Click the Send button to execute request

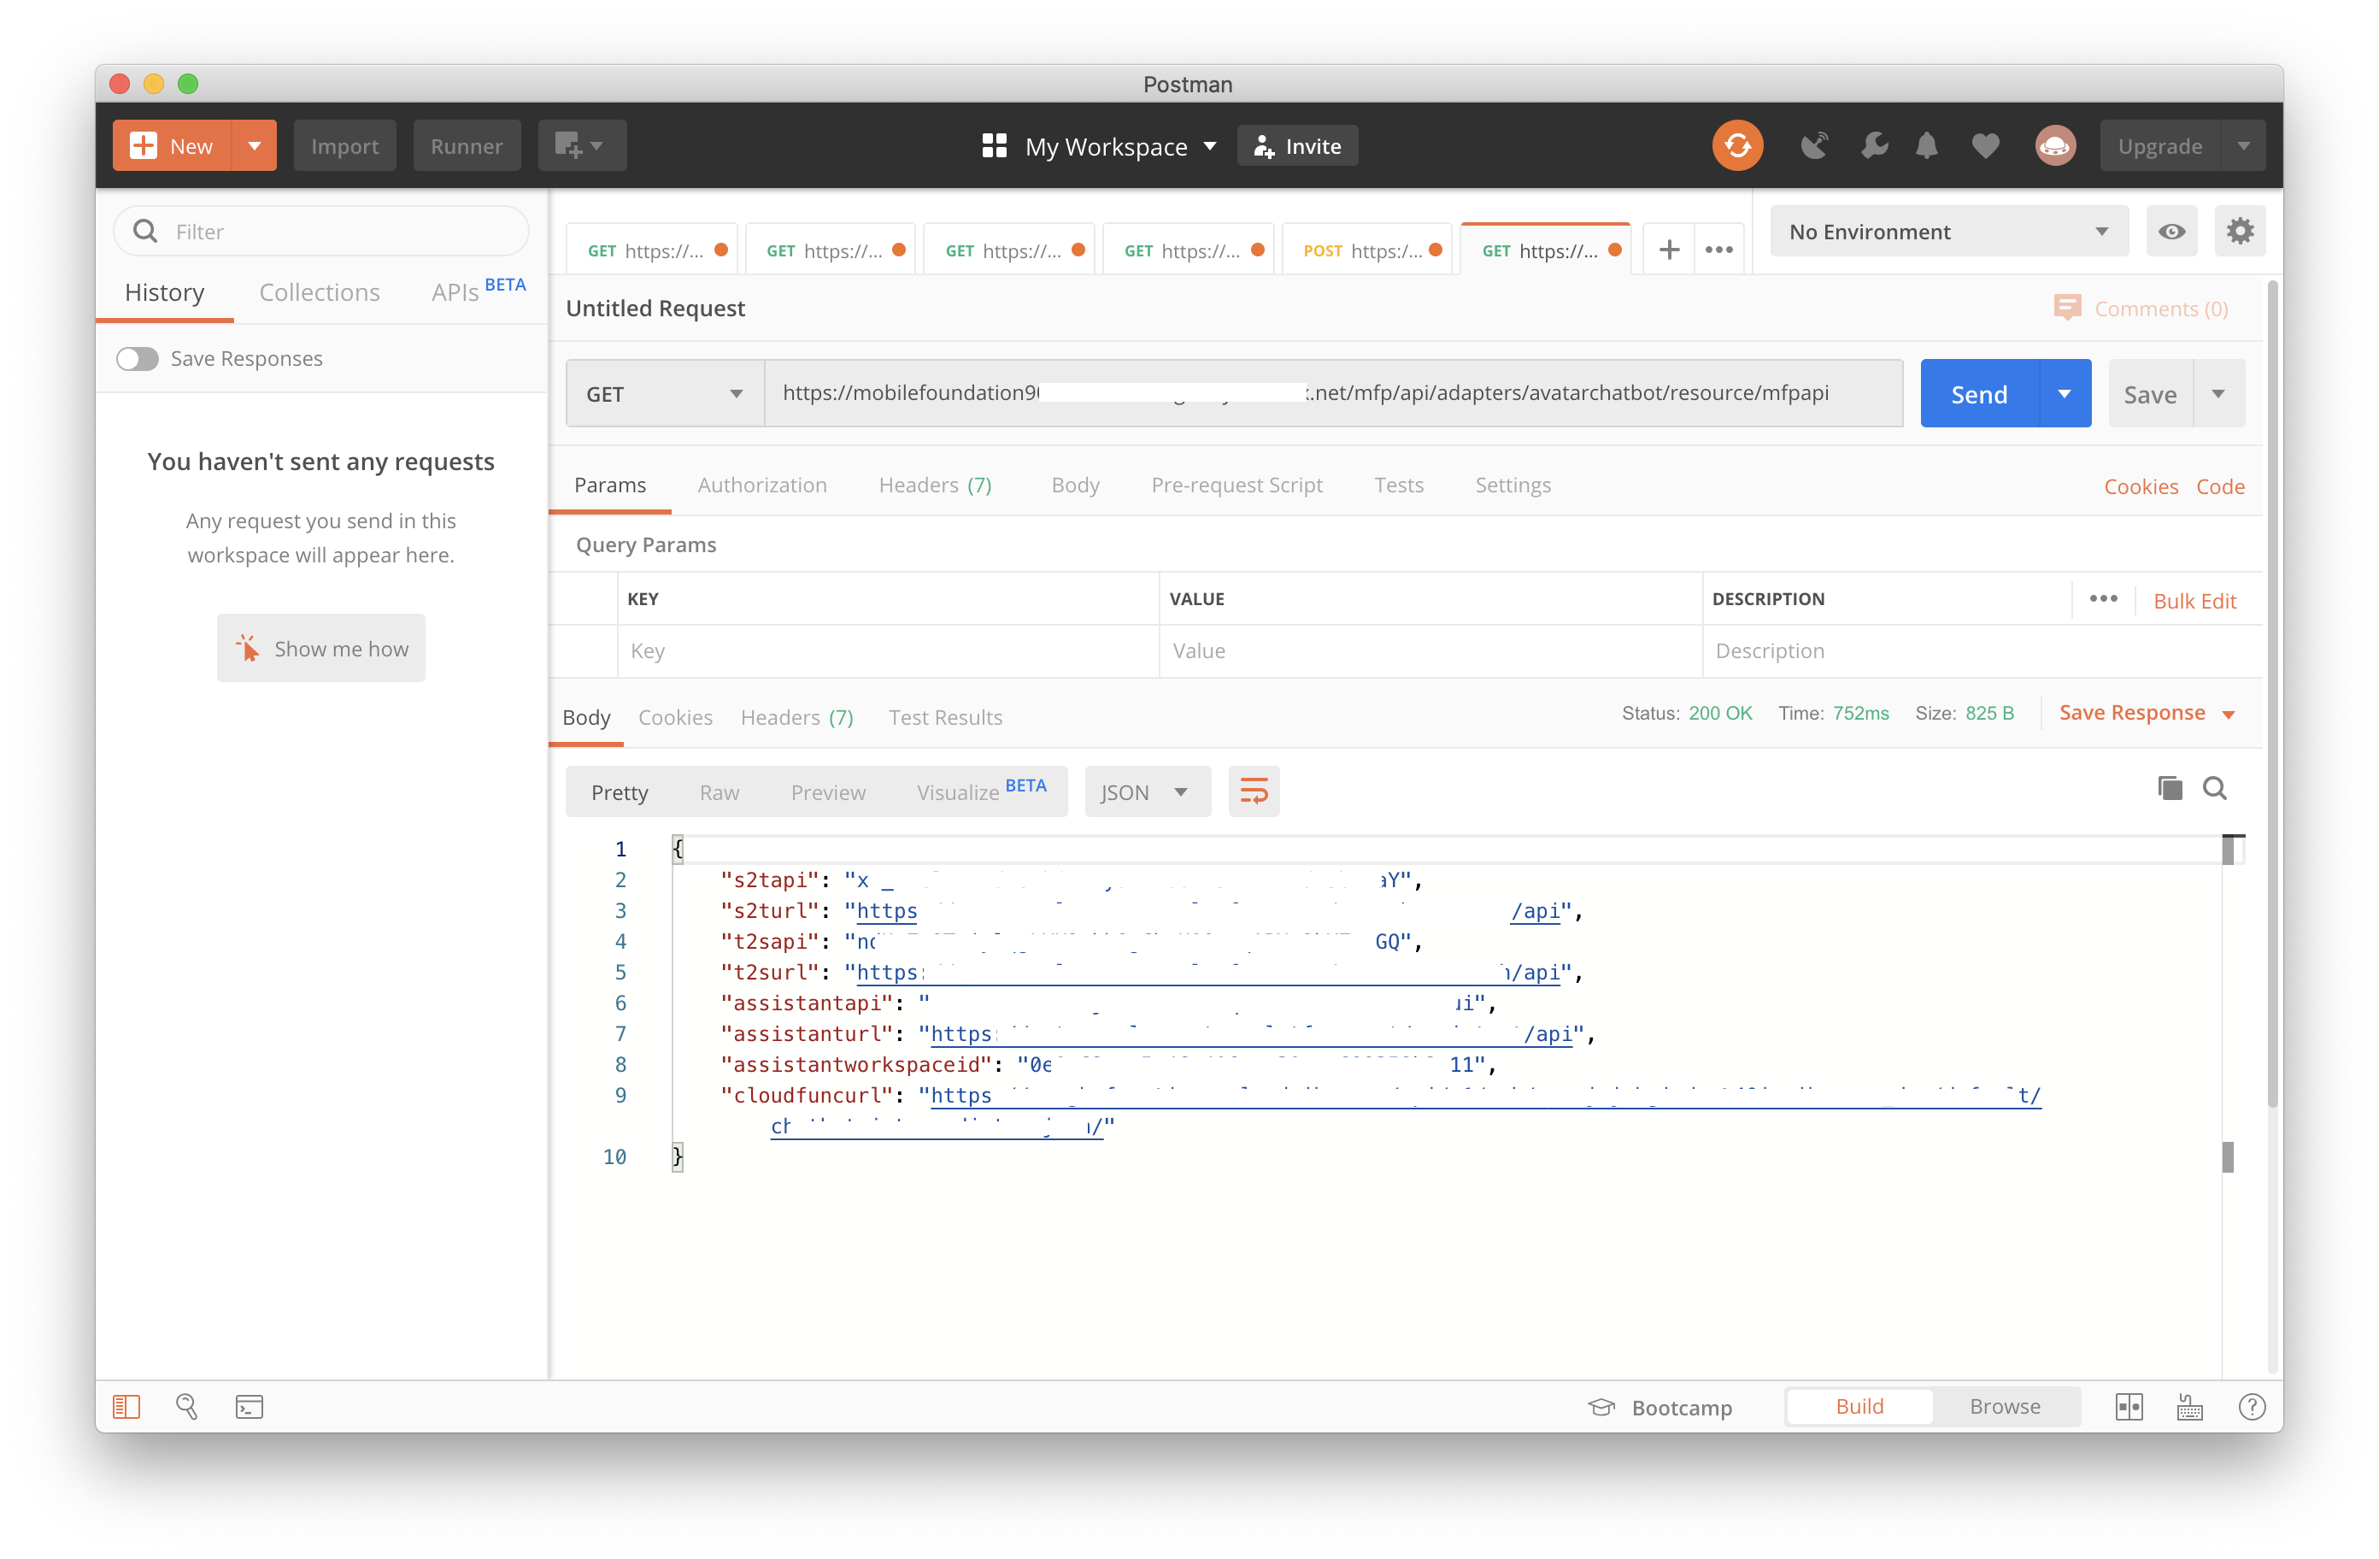[1979, 393]
